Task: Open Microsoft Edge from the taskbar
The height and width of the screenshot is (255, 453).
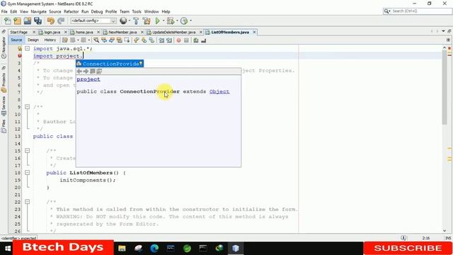Action: [154, 249]
